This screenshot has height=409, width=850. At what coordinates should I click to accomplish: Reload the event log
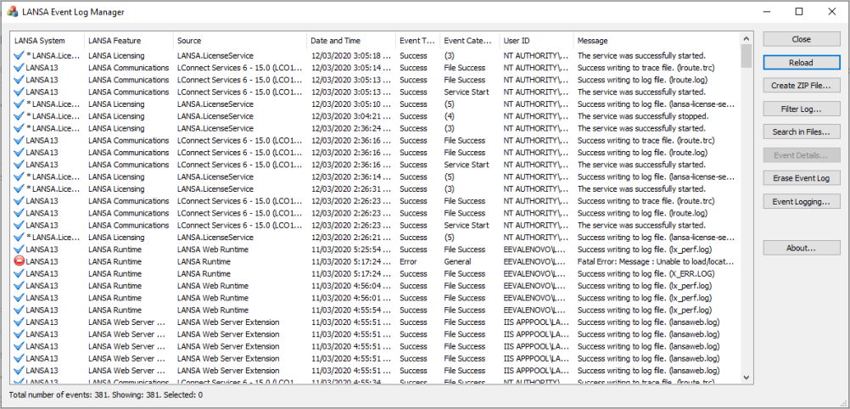801,63
